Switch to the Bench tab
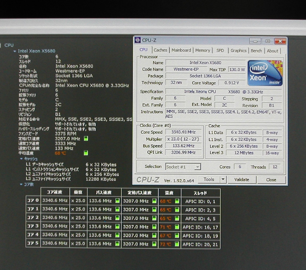Viewport: 306px width, 270px height. tap(256, 51)
